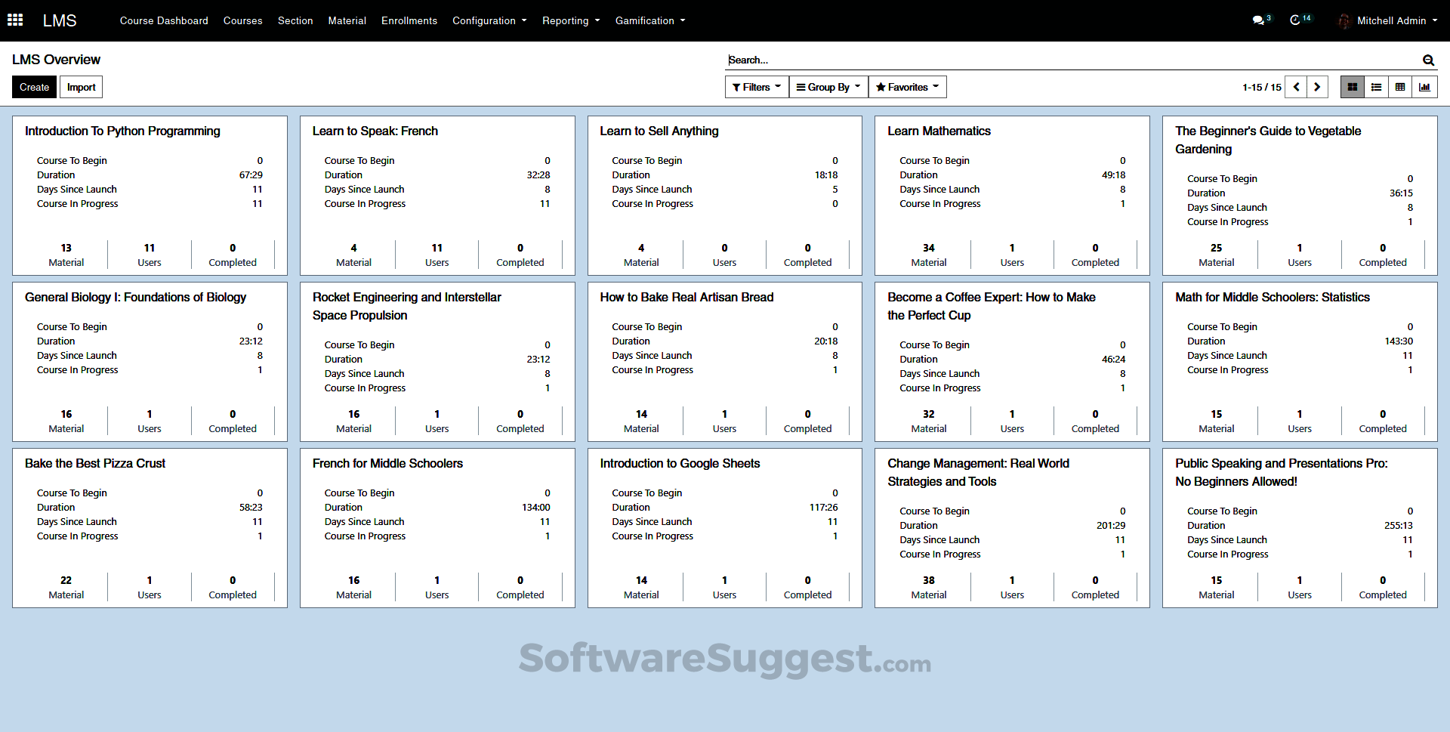The height and width of the screenshot is (732, 1450).
Task: Expand the Group By dropdown
Action: pyautogui.click(x=828, y=86)
